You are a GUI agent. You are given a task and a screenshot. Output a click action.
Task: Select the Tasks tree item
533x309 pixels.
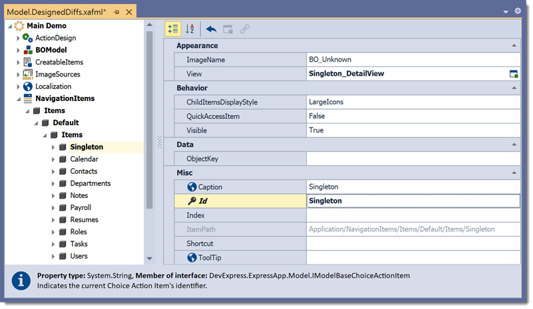coord(79,244)
